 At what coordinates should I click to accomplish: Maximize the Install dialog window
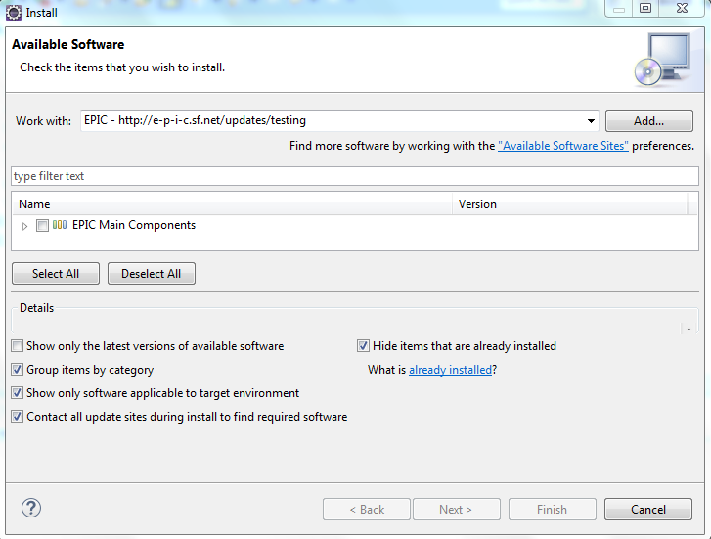[645, 8]
